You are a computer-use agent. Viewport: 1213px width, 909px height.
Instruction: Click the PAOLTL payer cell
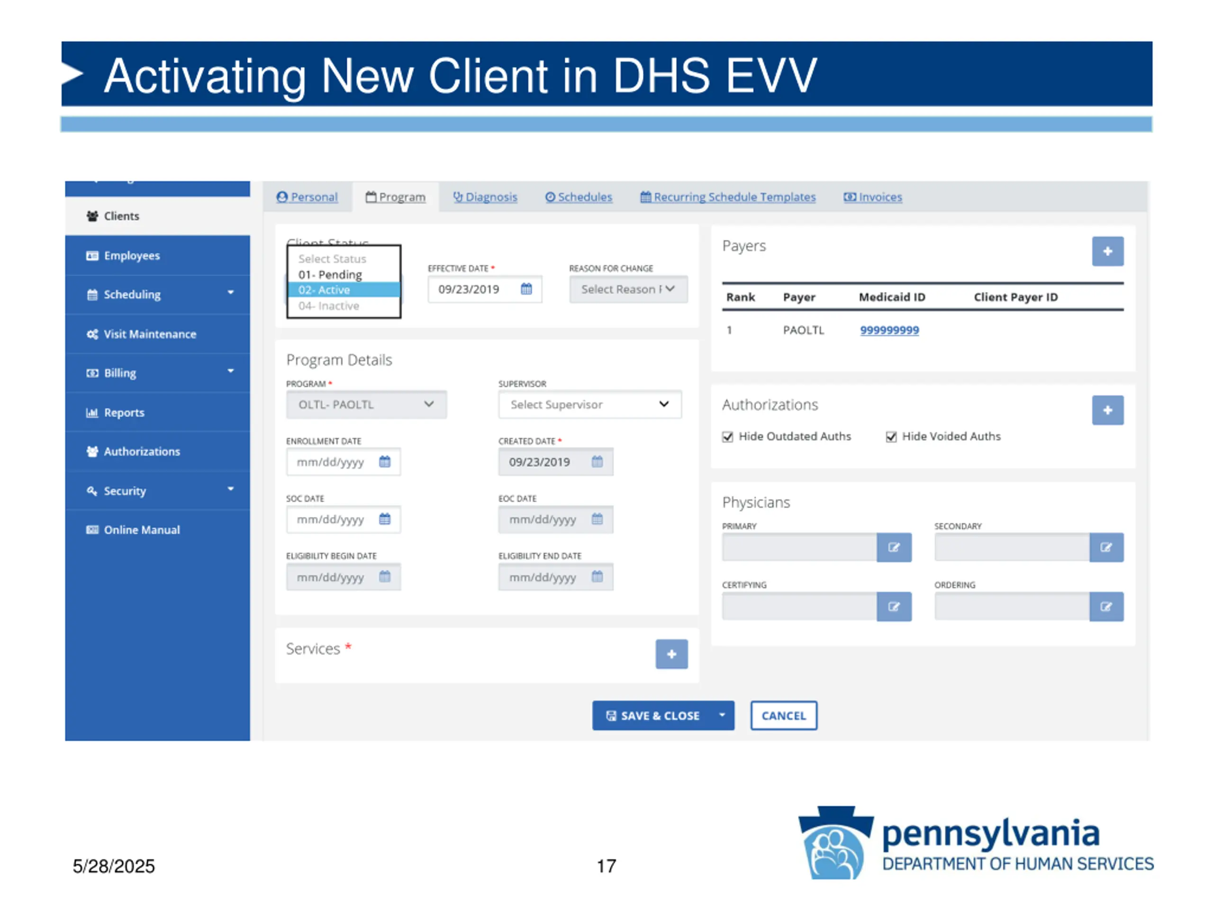pyautogui.click(x=803, y=330)
